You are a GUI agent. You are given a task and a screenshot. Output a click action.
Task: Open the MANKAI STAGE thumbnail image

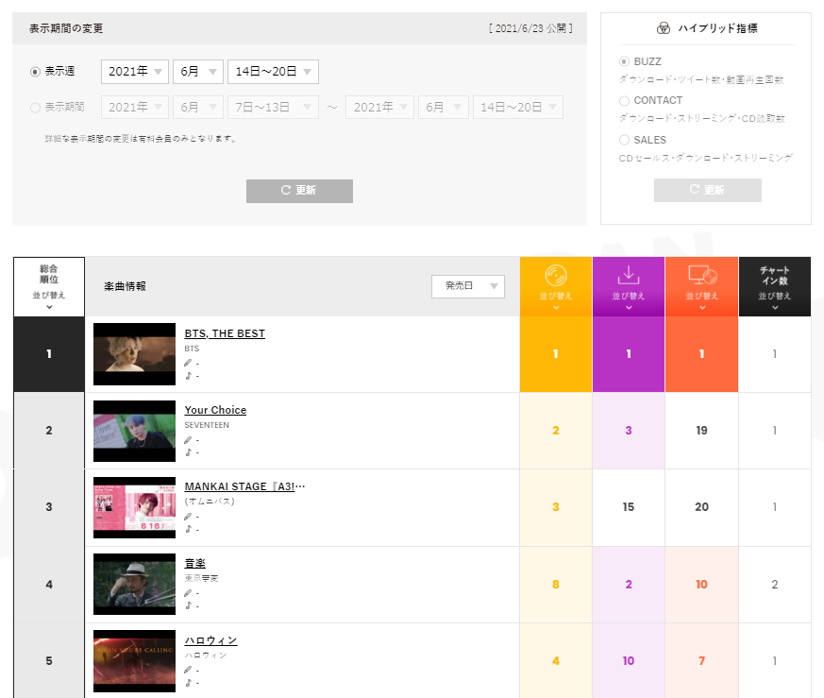pyautogui.click(x=135, y=507)
